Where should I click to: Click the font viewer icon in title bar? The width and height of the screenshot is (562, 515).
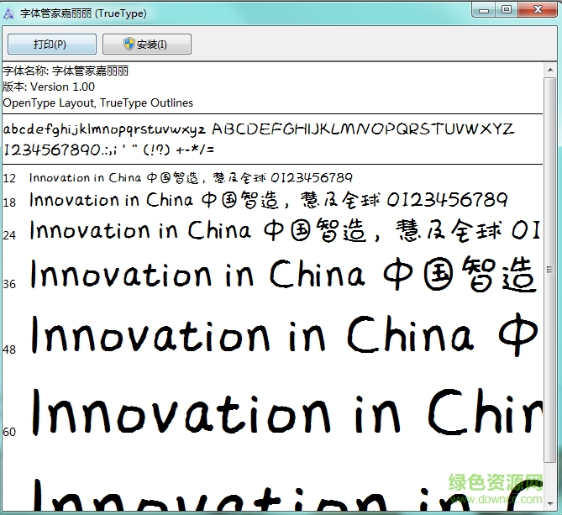9,11
